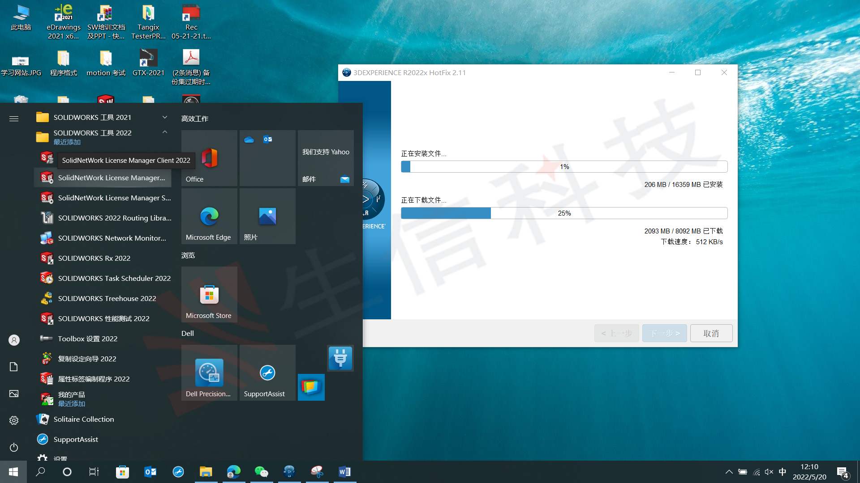Click the installing files progress bar

[564, 166]
